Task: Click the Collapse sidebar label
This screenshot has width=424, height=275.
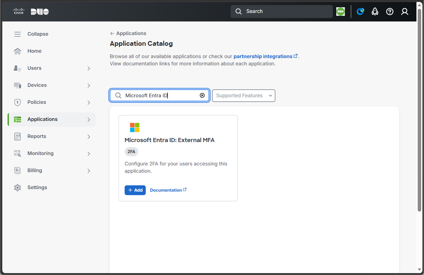Action: click(x=38, y=34)
